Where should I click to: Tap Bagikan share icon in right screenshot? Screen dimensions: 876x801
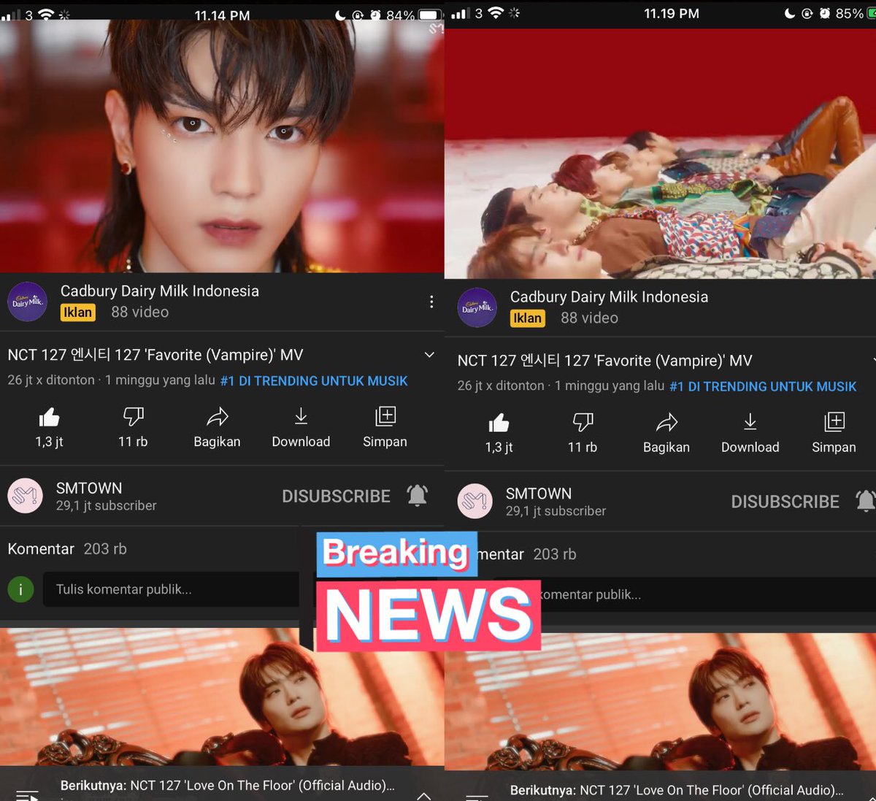pos(666,423)
